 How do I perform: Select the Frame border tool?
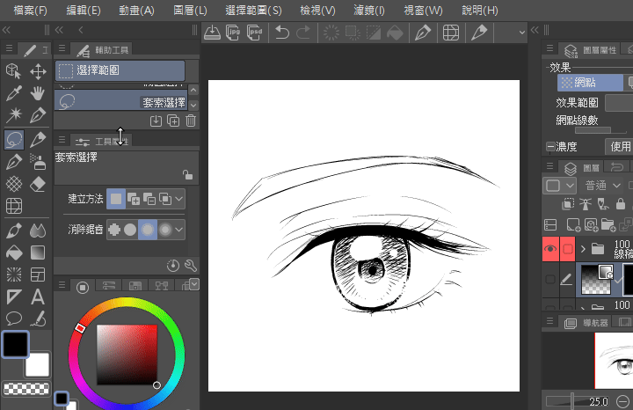tap(38, 275)
